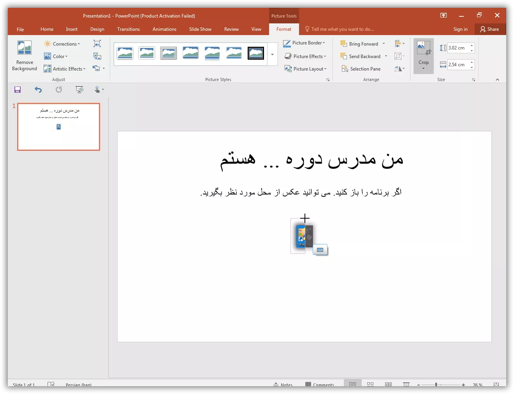514x394 pixels.
Task: Switch to Insert tab
Action: coord(72,29)
